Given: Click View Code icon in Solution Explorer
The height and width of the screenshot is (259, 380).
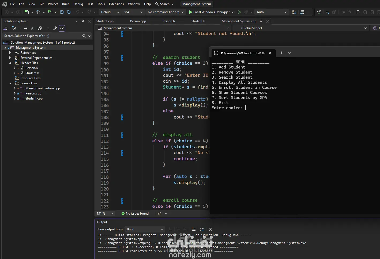Looking at the screenshot, I should point(48,28).
